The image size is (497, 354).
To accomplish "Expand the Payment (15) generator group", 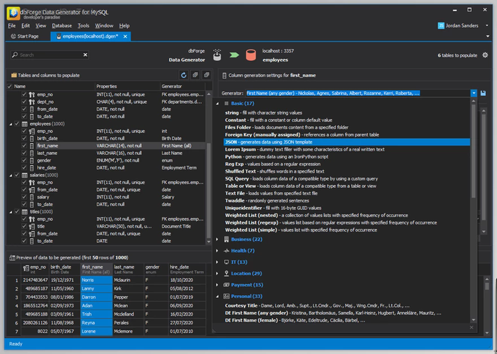I will 217,285.
